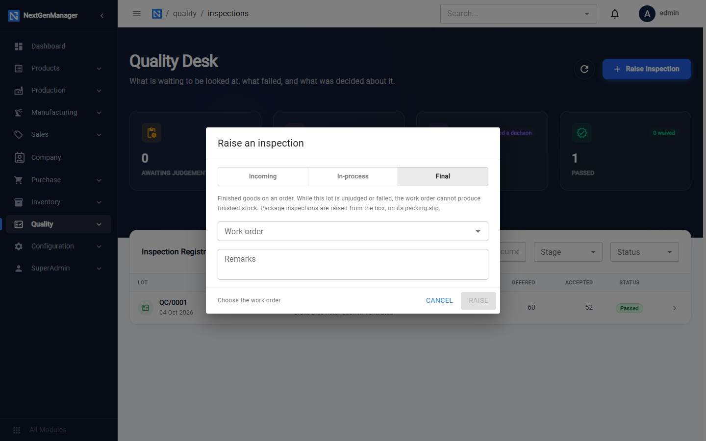Click the Production factory icon
Screen dimensions: 706x441
point(19,91)
